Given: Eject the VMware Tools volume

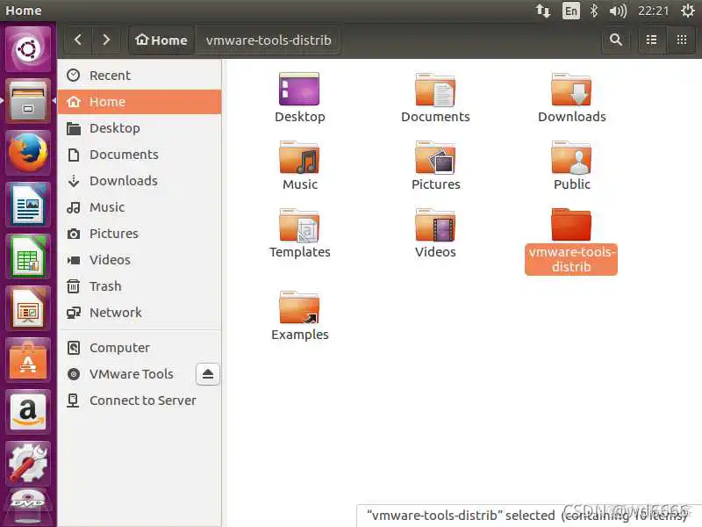Looking at the screenshot, I should (207, 374).
